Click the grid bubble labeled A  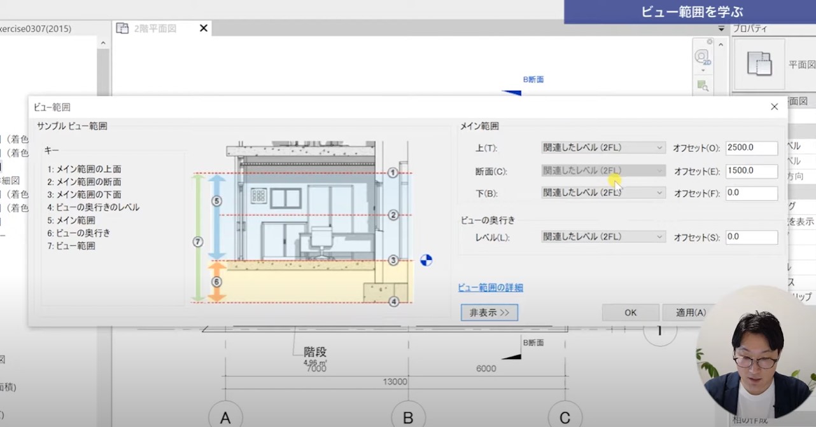tap(225, 417)
